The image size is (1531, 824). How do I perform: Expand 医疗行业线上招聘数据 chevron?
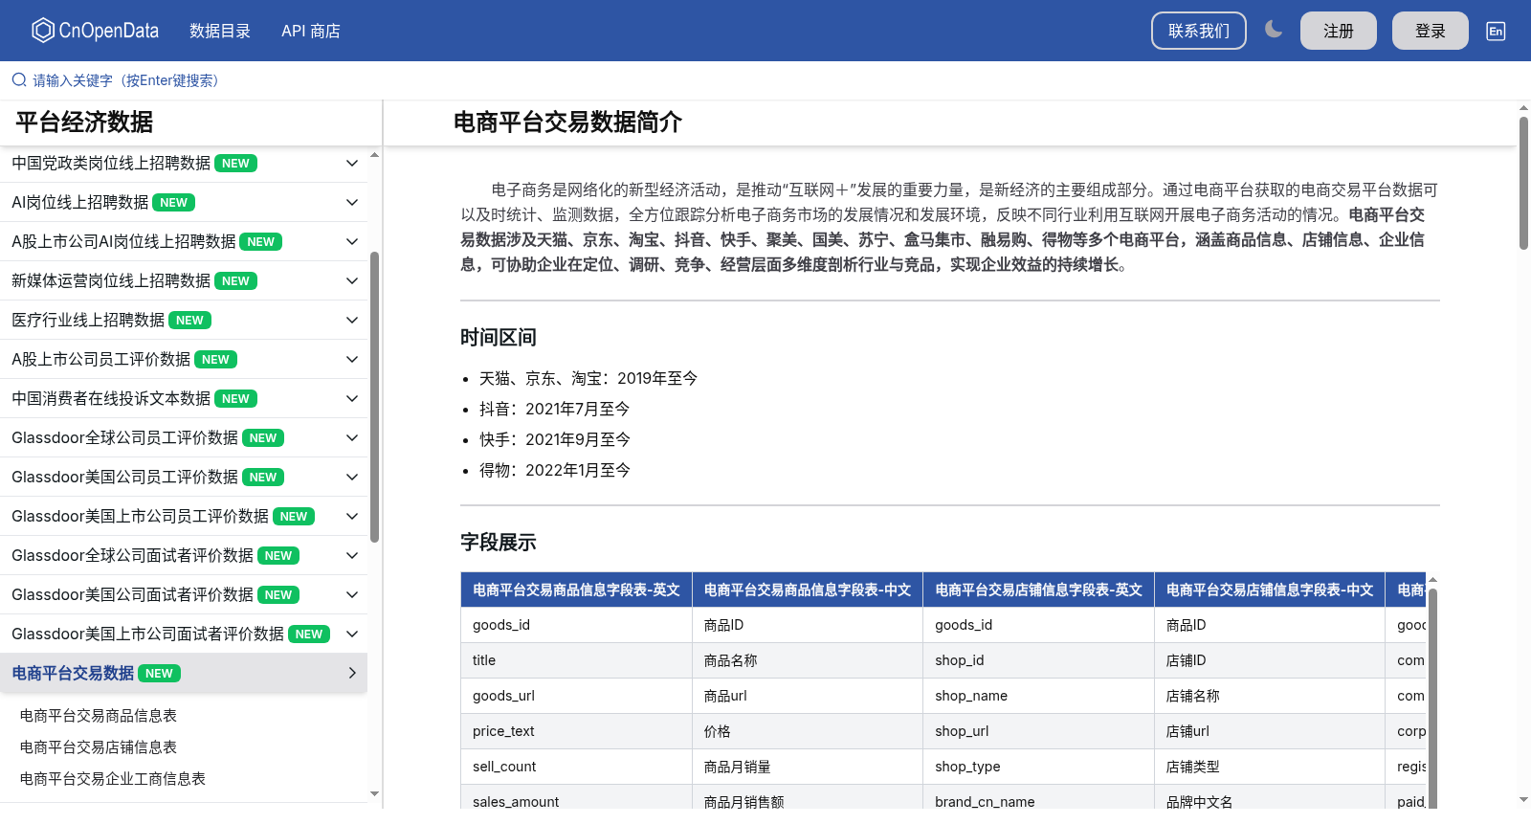click(x=352, y=321)
